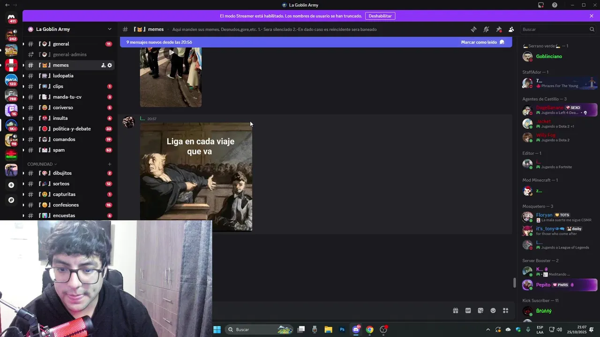Click Marcar como leído button
Image resolution: width=600 pixels, height=337 pixels.
tap(483, 42)
